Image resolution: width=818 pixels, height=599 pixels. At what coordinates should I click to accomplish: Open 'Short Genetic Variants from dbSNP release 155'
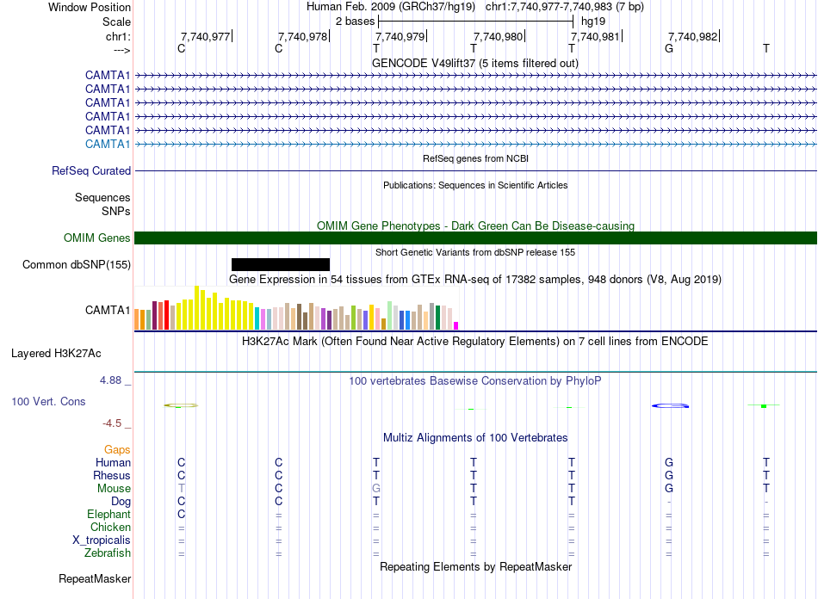475,252
